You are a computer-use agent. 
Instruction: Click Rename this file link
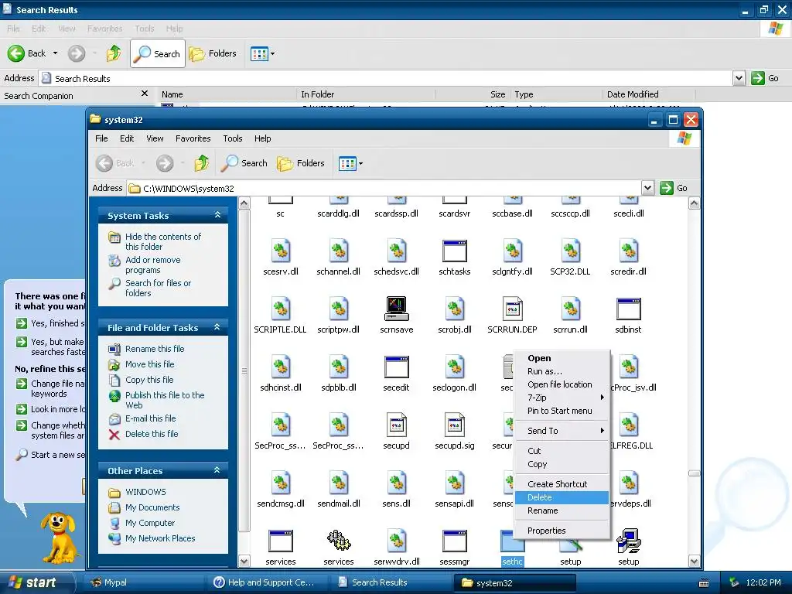click(155, 349)
